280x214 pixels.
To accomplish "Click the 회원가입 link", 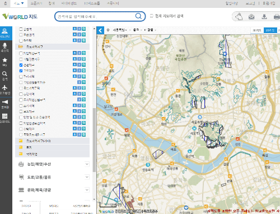I will 269,3.
